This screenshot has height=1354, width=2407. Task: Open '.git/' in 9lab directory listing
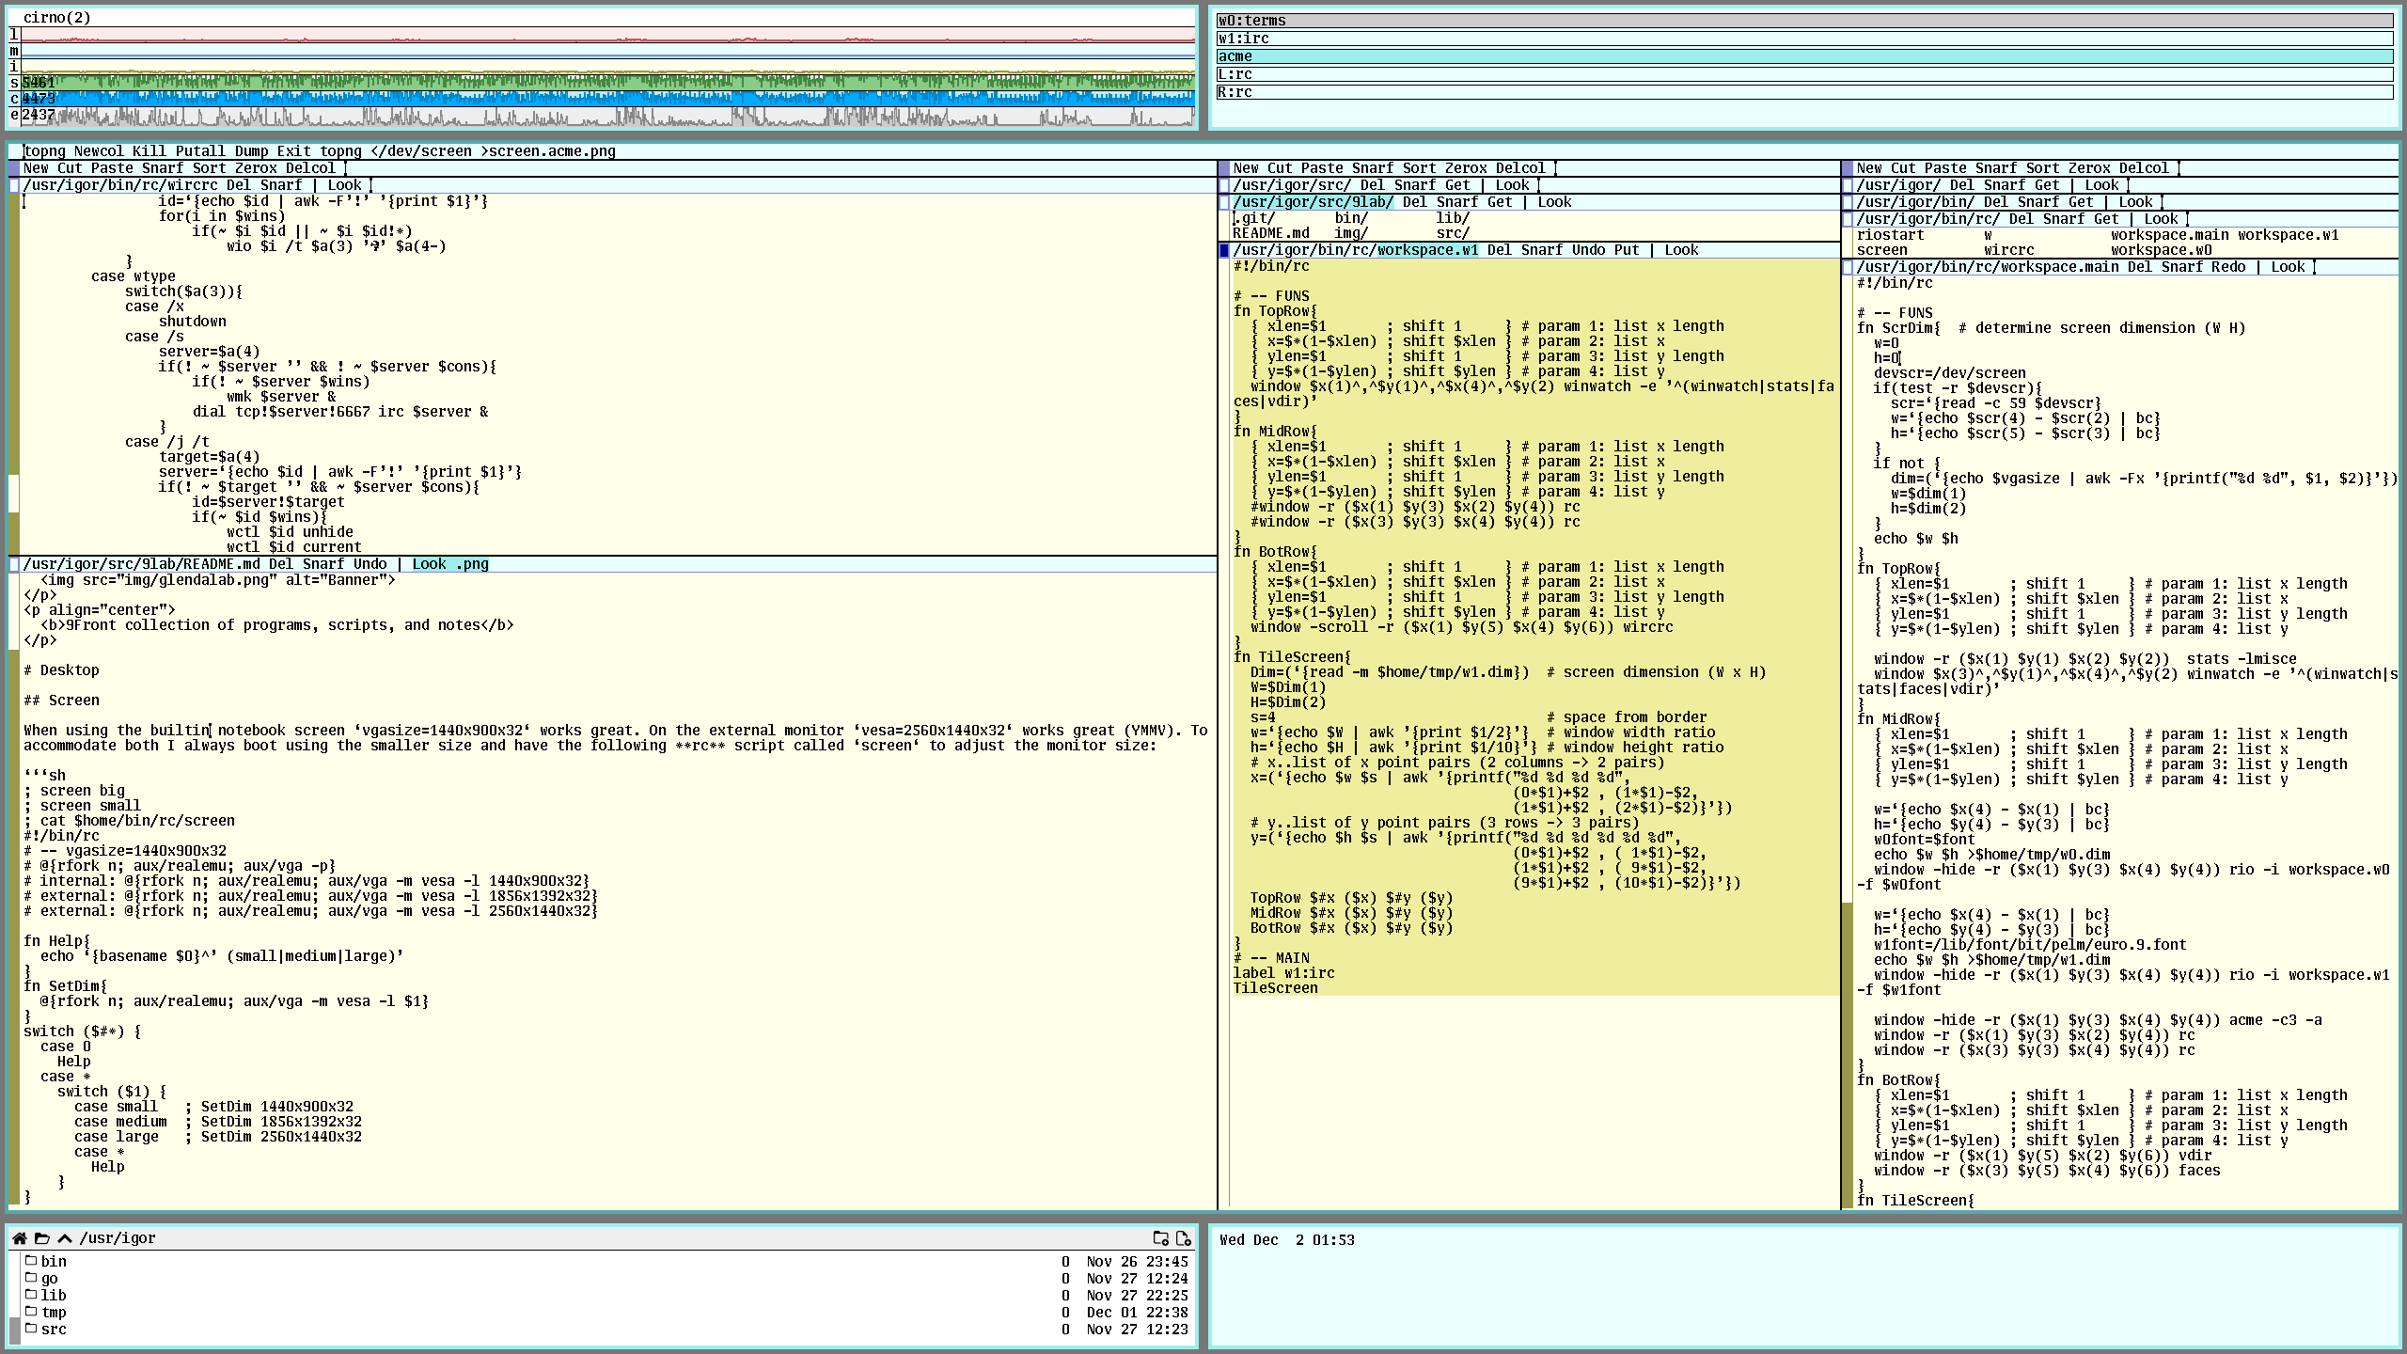tap(1254, 218)
